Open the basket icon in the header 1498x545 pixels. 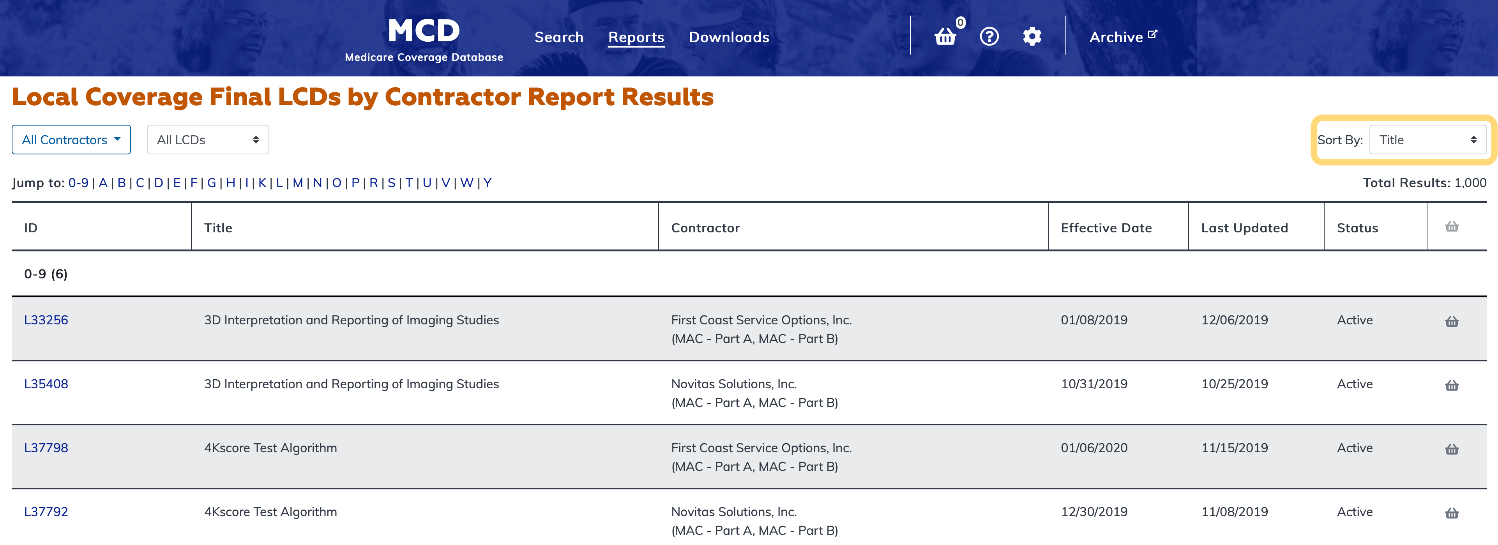coord(945,37)
